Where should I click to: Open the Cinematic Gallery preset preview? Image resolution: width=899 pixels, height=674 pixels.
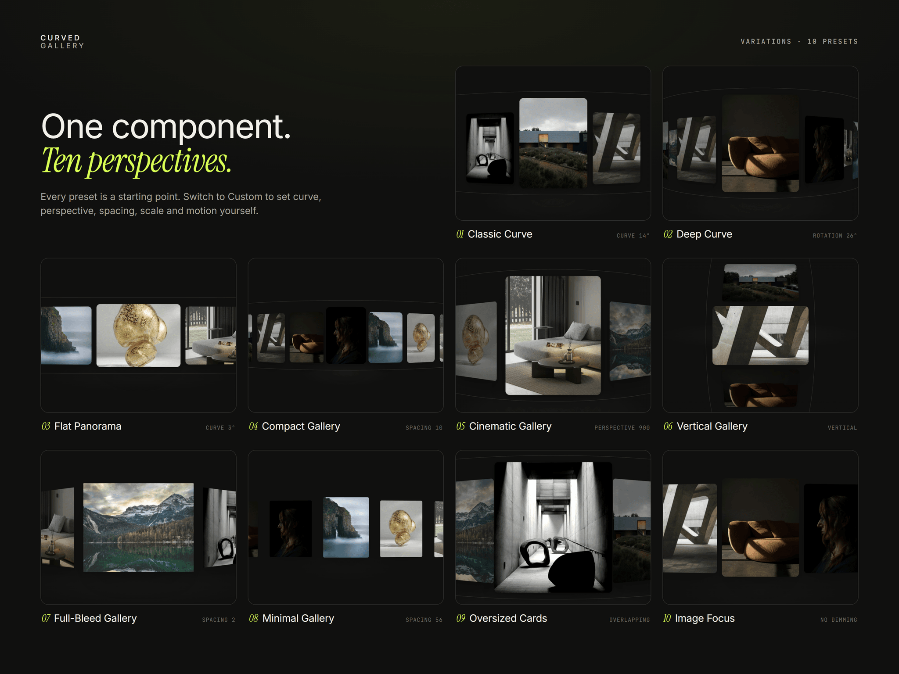coord(553,335)
